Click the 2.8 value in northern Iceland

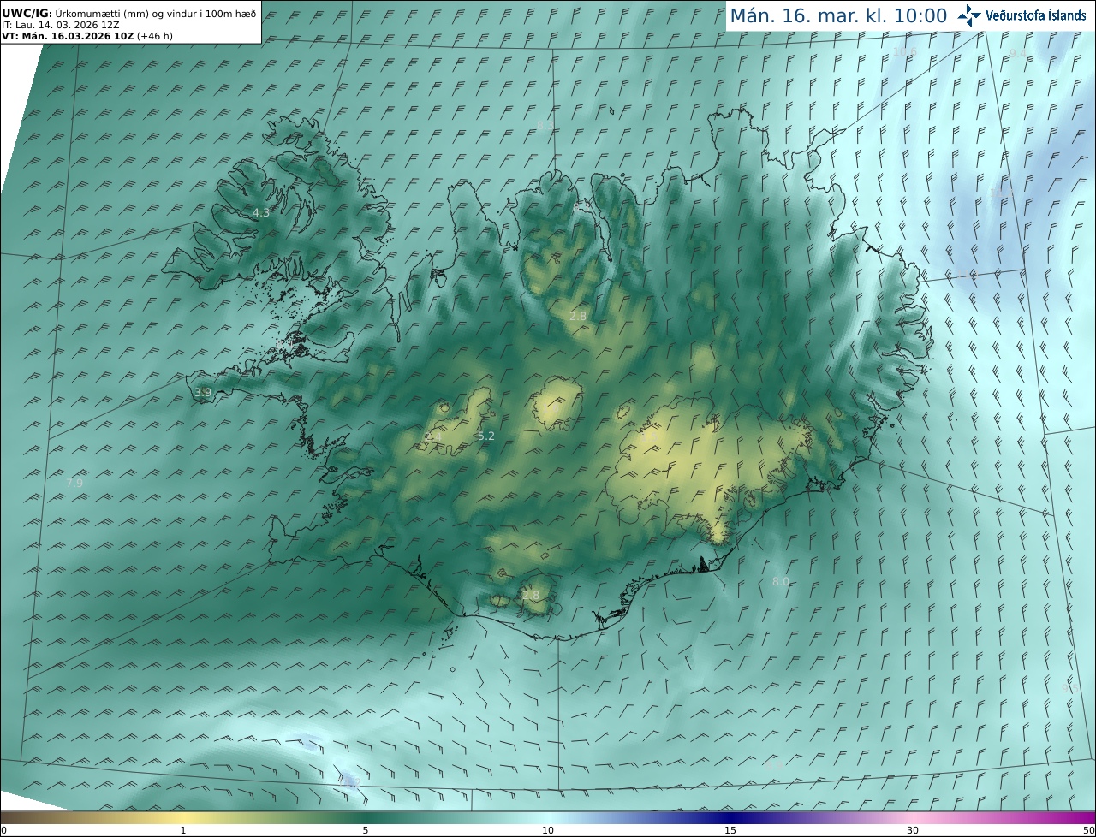[x=578, y=316]
